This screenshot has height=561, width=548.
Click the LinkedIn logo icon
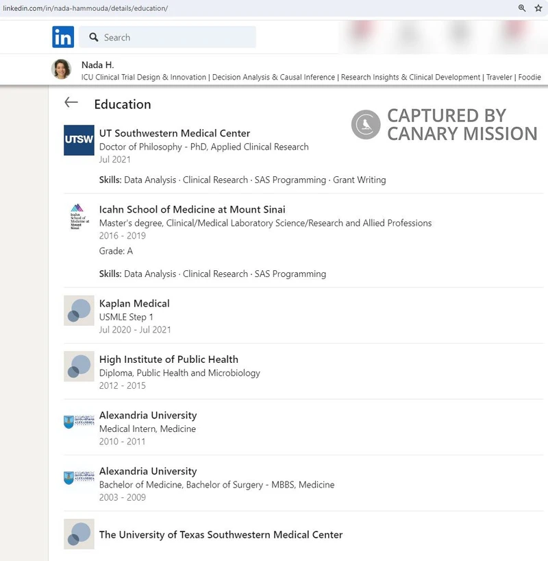pyautogui.click(x=62, y=36)
